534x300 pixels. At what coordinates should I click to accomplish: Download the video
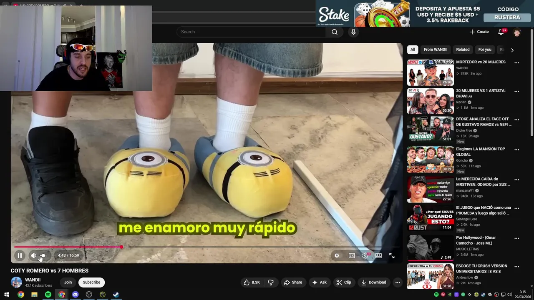(x=374, y=282)
